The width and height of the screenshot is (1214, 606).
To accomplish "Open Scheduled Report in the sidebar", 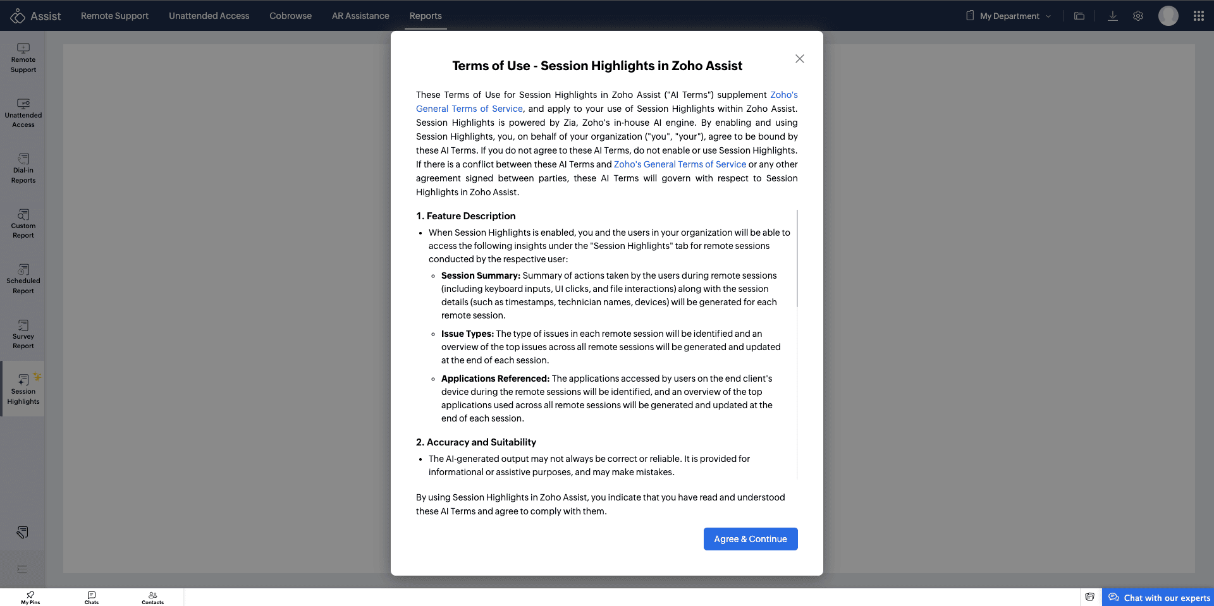I will click(x=23, y=279).
